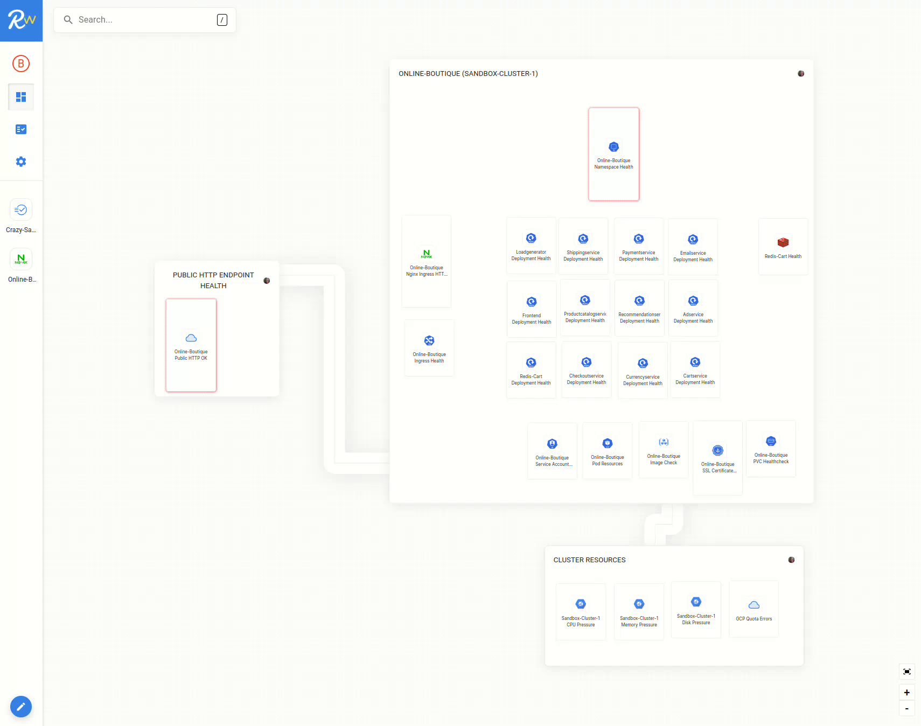The height and width of the screenshot is (726, 921).
Task: Click the blue pencil edit button
Action: tap(21, 707)
